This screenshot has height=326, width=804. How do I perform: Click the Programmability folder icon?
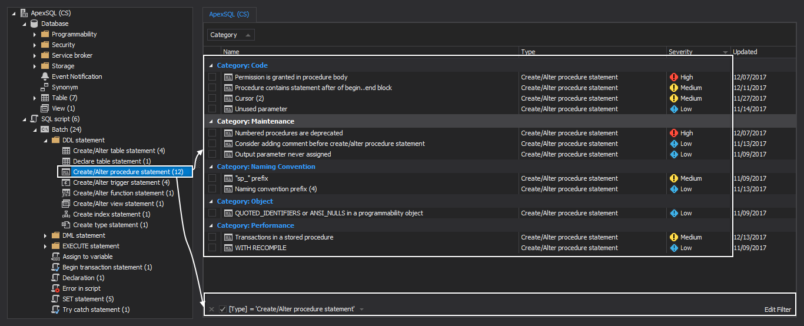click(x=45, y=34)
